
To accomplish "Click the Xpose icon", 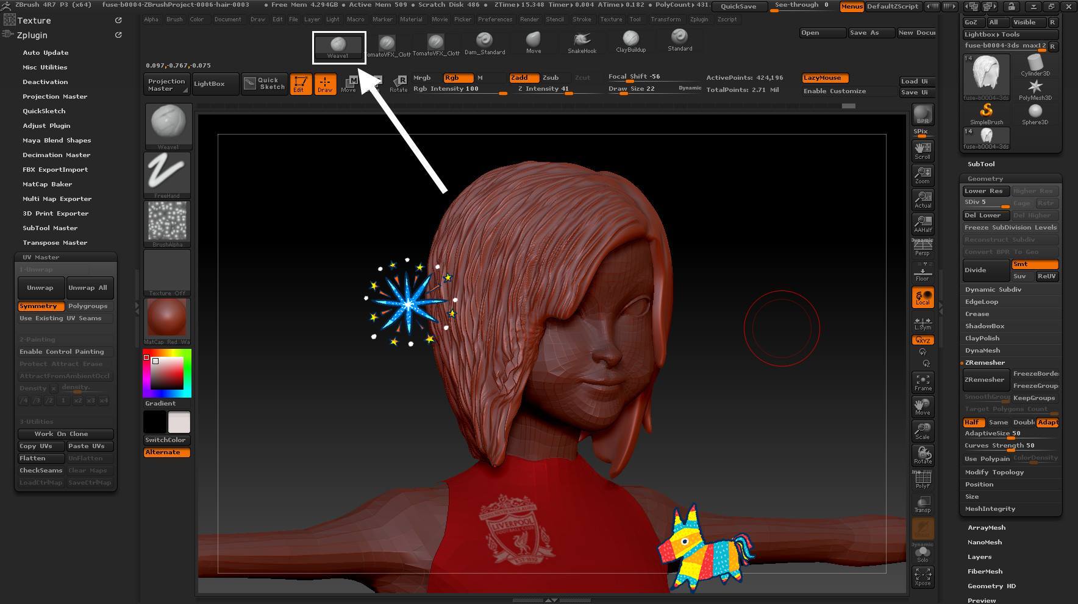I will pos(923,577).
